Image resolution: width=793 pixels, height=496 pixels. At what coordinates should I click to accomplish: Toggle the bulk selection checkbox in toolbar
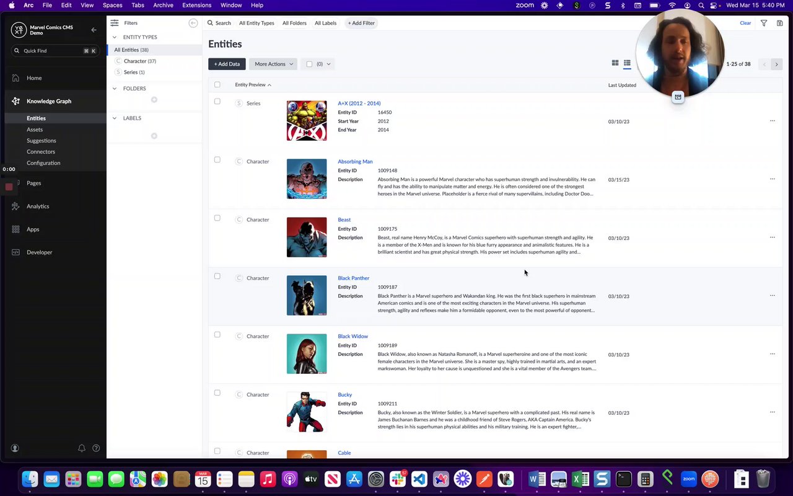[309, 64]
